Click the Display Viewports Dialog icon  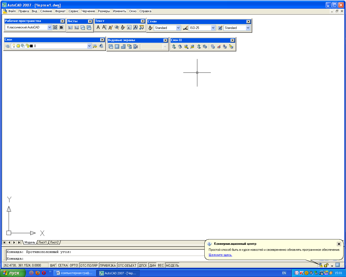click(111, 47)
